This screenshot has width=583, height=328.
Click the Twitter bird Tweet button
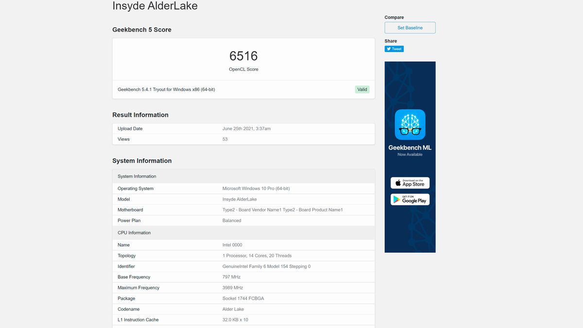tap(394, 49)
